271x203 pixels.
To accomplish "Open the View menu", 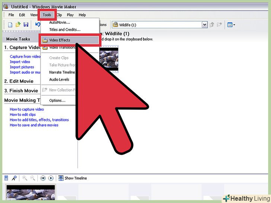I will click(x=34, y=15).
